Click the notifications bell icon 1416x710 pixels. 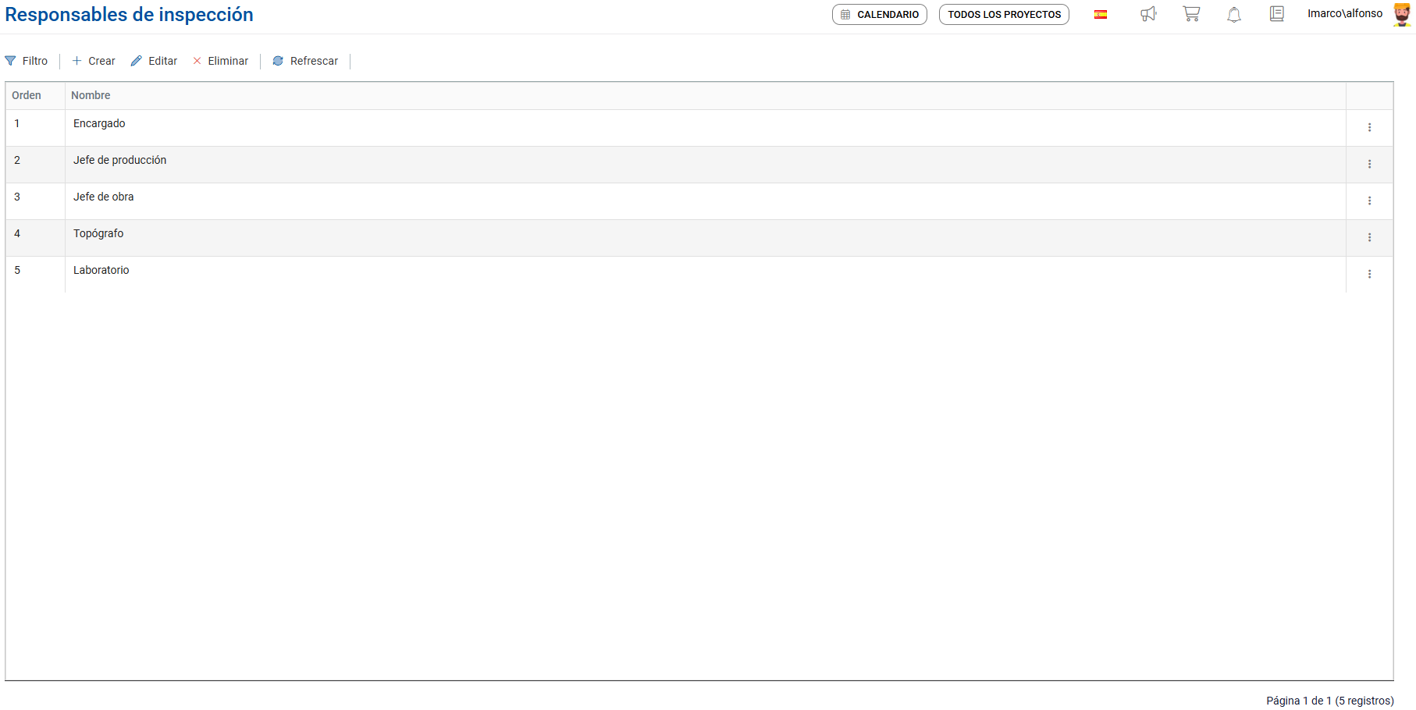point(1234,14)
